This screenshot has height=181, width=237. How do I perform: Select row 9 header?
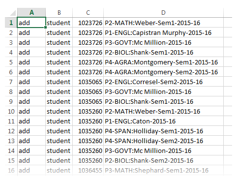click(11, 101)
